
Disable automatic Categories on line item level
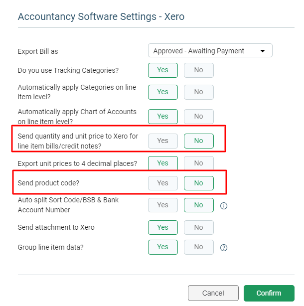(x=199, y=92)
